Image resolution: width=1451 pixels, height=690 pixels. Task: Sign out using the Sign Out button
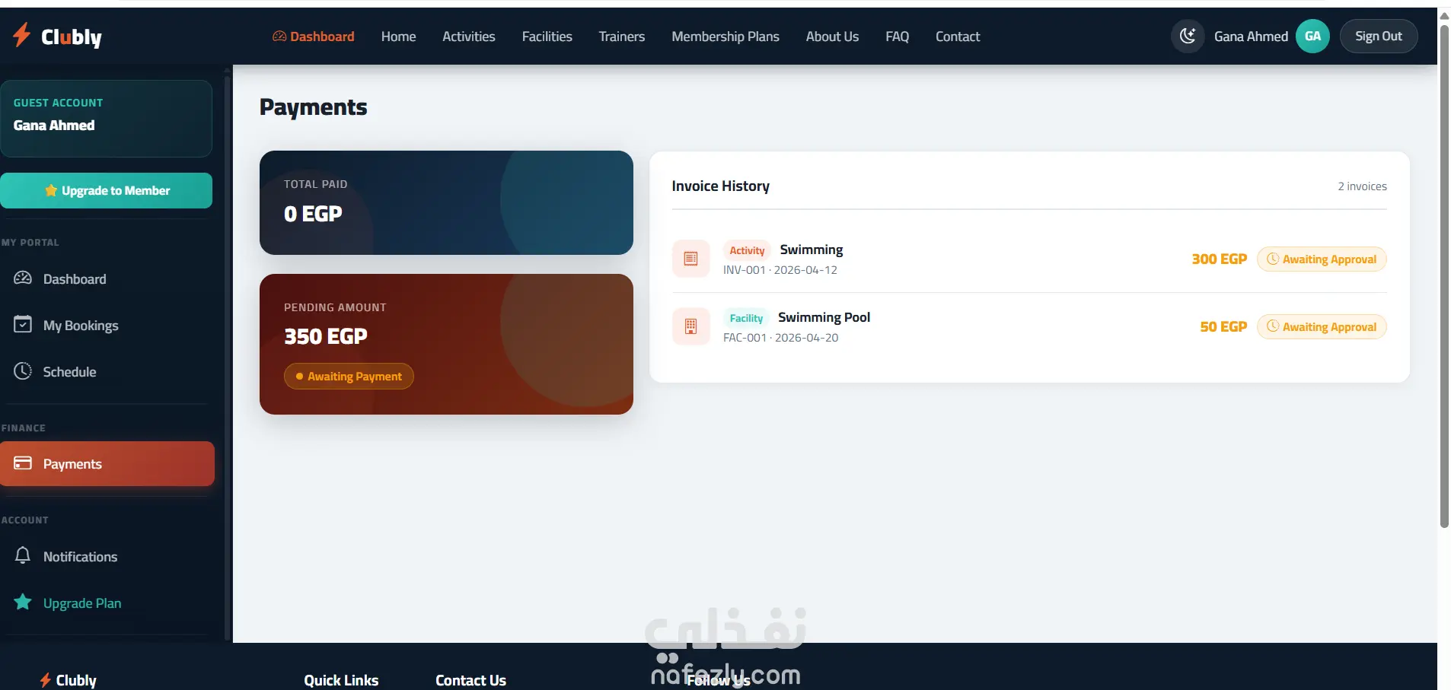[x=1378, y=36]
